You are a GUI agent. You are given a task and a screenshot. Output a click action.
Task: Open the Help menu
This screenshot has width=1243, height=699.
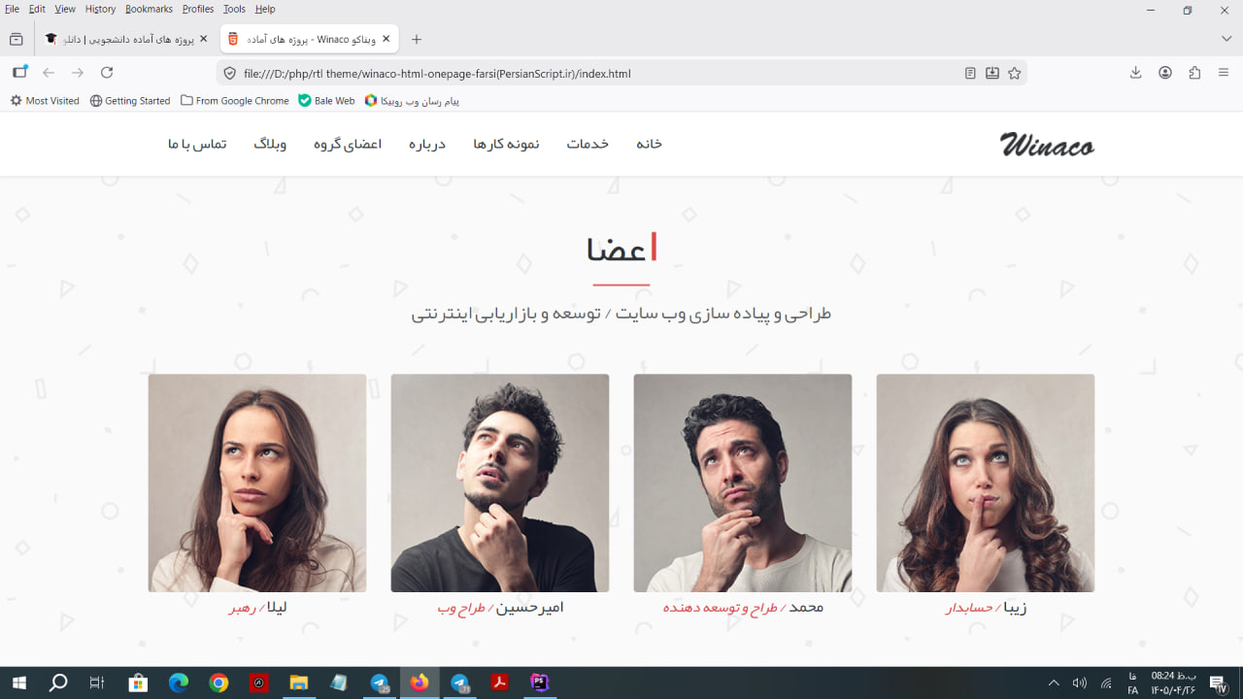pyautogui.click(x=265, y=9)
